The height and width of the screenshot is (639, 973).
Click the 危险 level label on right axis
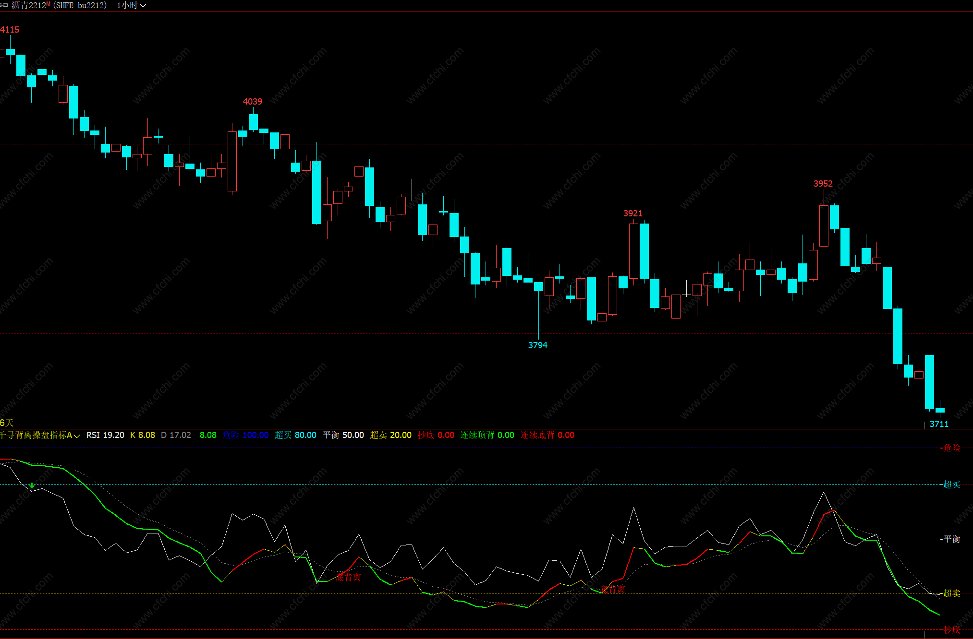951,448
